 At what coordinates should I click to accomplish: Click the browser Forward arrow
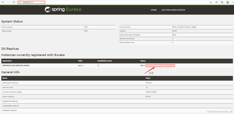click(8, 2)
